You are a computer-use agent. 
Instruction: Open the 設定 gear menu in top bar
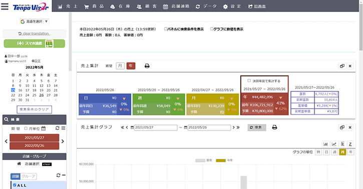(x=232, y=6)
